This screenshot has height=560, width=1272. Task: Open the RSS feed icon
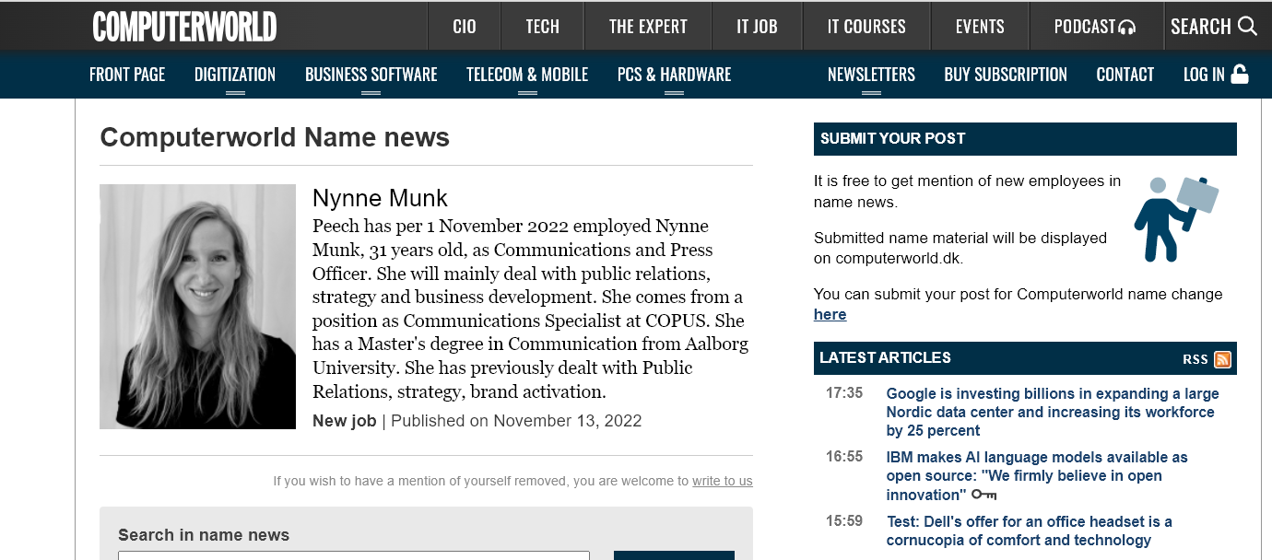tap(1222, 359)
